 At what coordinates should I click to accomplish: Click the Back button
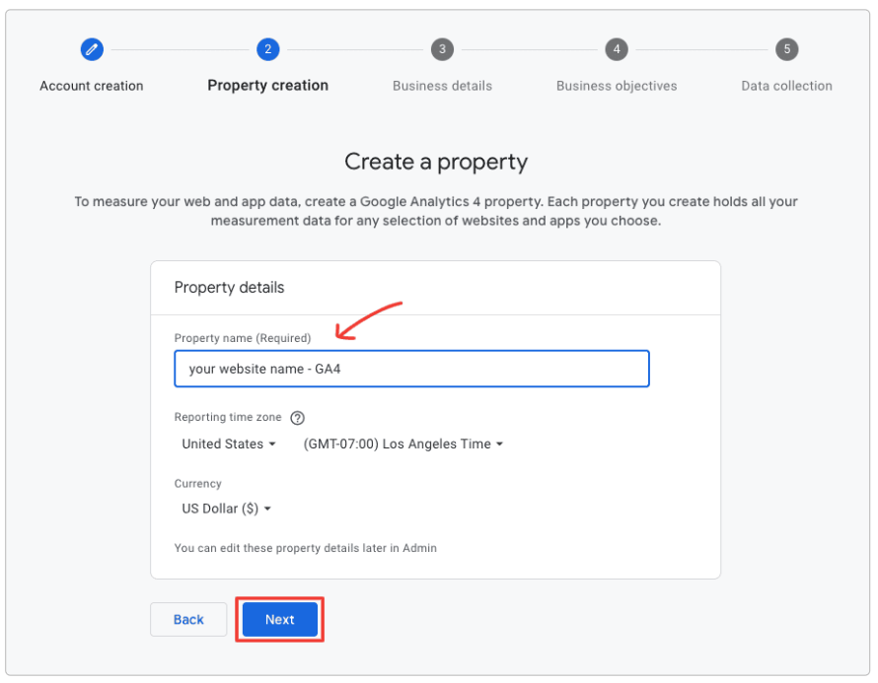coord(188,619)
